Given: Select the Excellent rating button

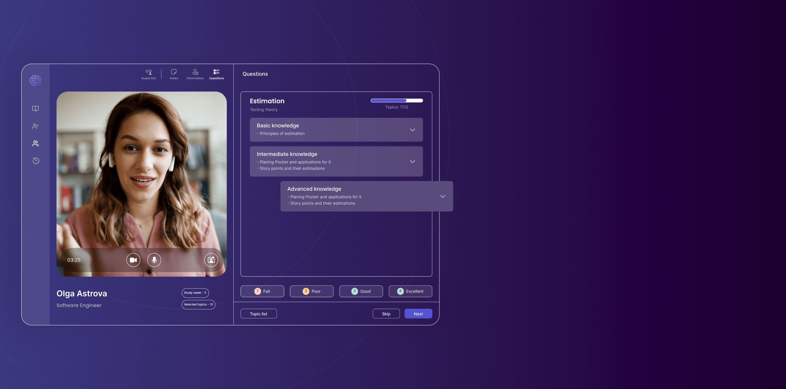Looking at the screenshot, I should point(411,291).
